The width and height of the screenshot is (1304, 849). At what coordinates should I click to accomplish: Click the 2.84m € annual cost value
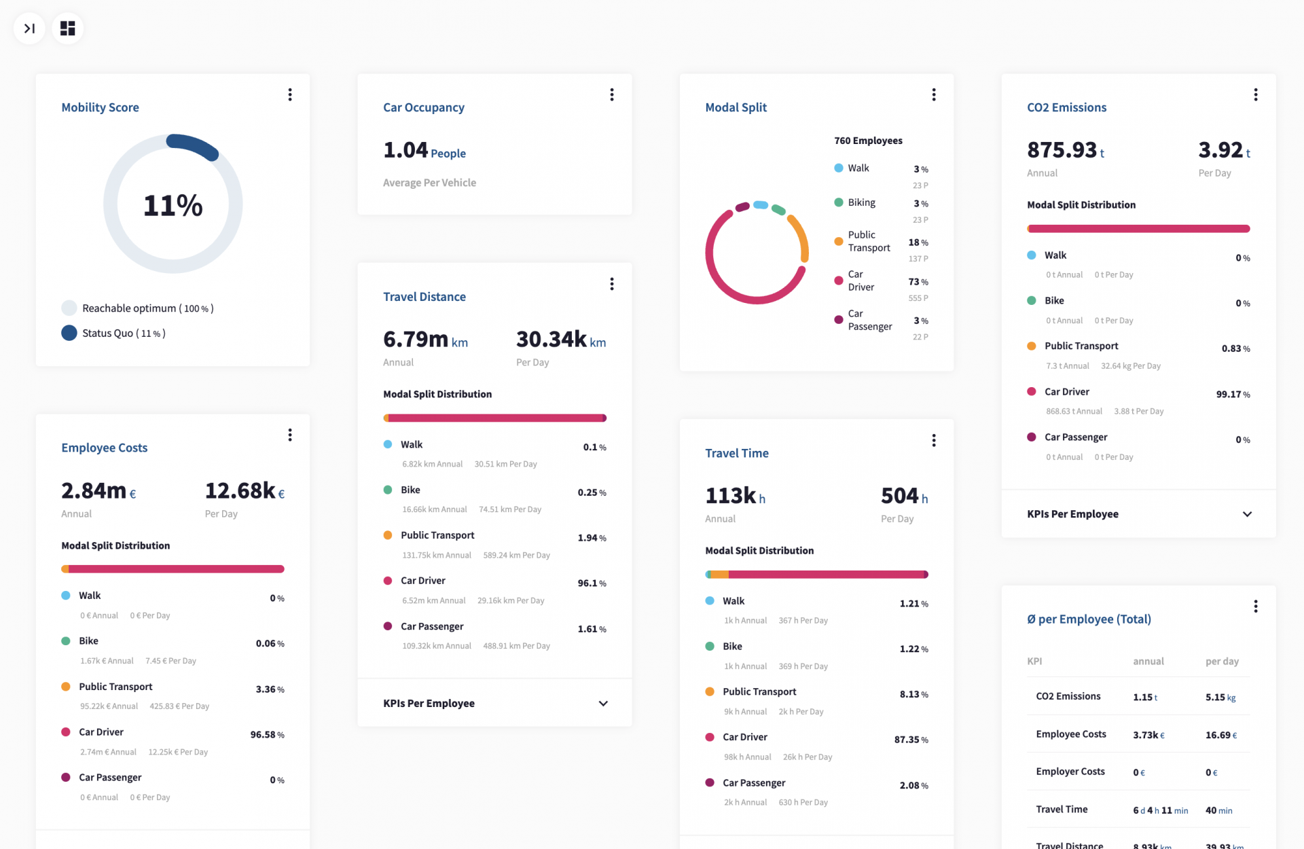[98, 490]
